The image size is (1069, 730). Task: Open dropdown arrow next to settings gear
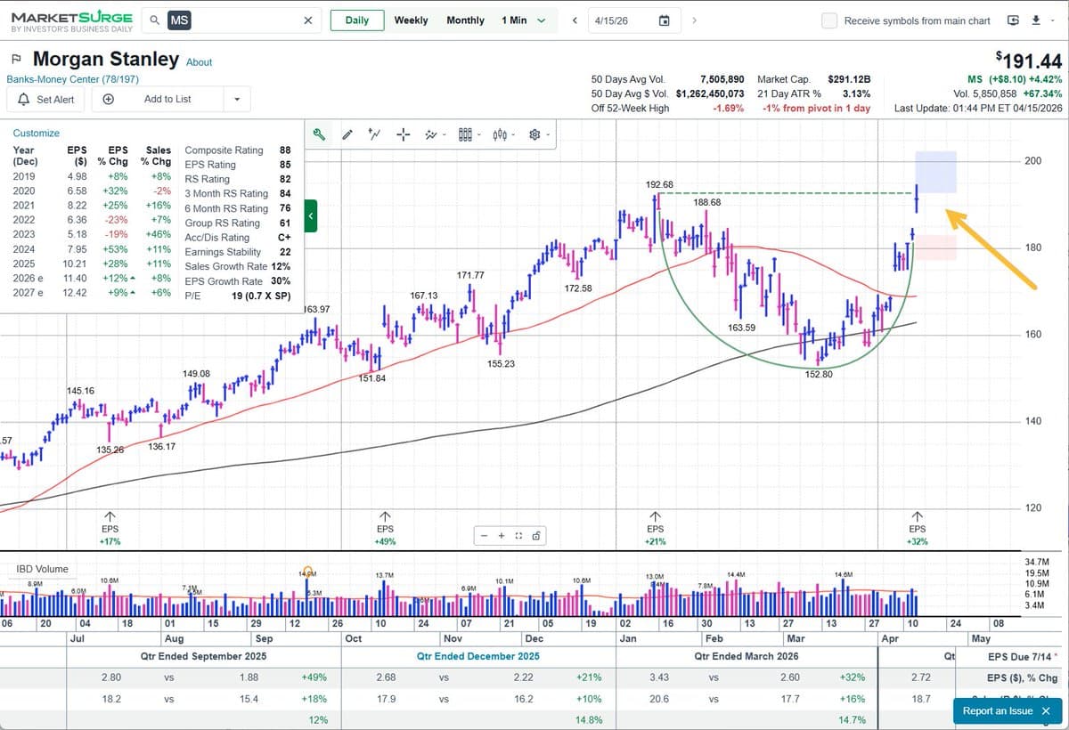pyautogui.click(x=550, y=135)
